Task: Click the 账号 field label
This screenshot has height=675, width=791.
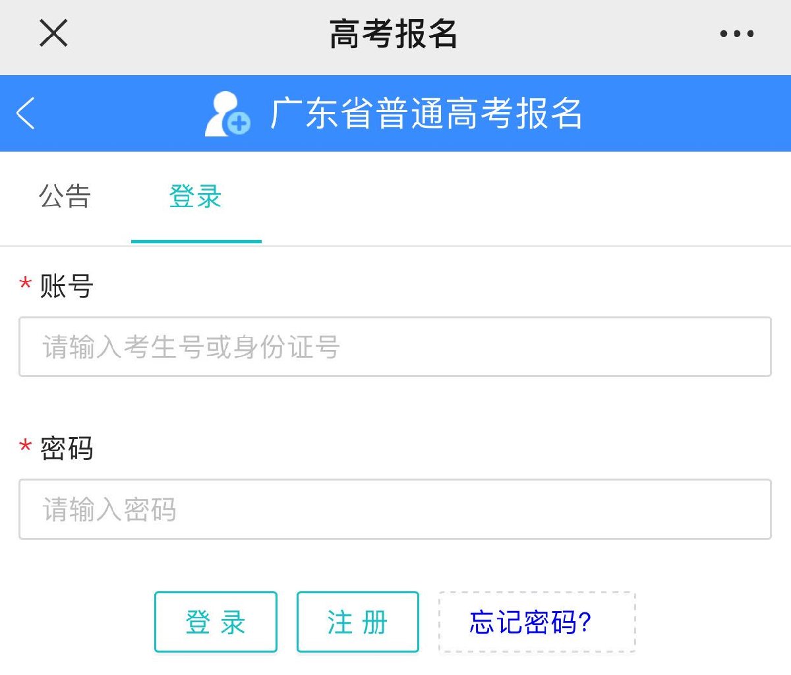Action: tap(67, 286)
